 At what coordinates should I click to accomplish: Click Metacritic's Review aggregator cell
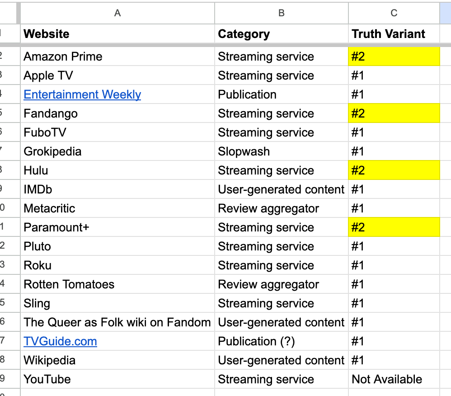click(x=281, y=208)
